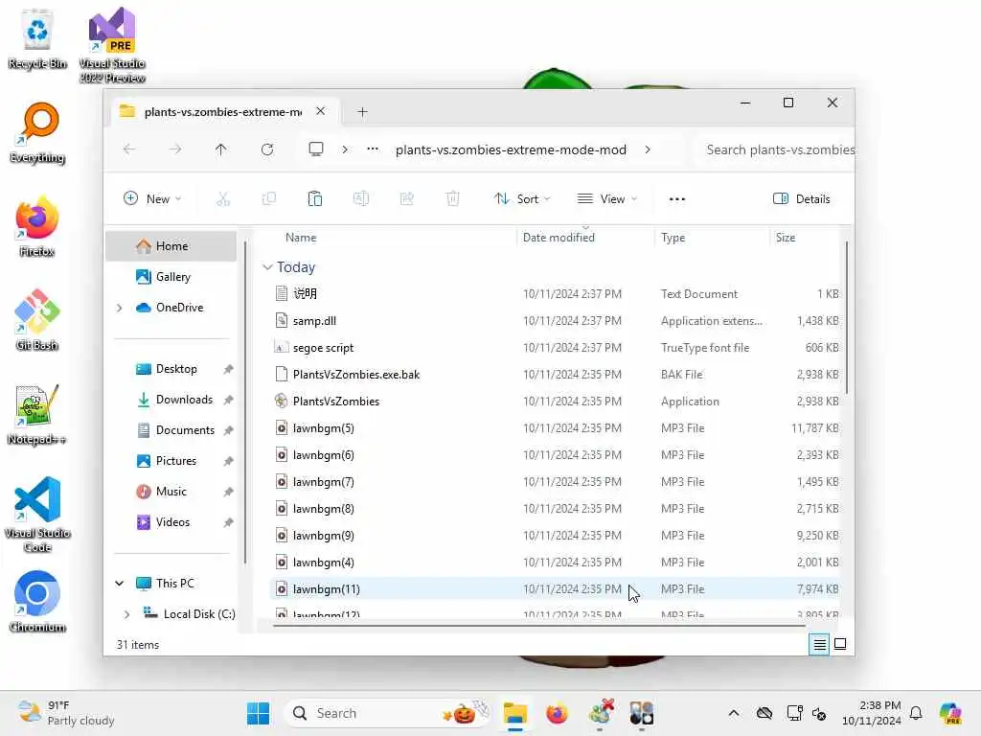Click the Paste clipboard icon
The height and width of the screenshot is (736, 981).
click(x=314, y=199)
